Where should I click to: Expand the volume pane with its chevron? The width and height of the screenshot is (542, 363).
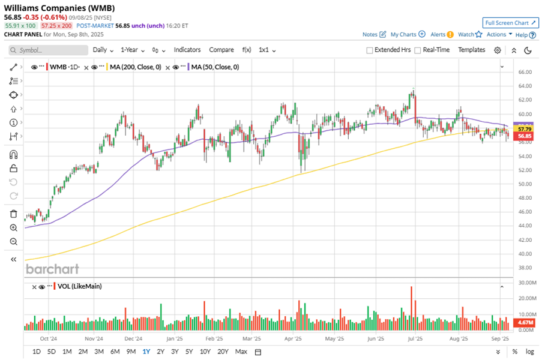click(502, 287)
